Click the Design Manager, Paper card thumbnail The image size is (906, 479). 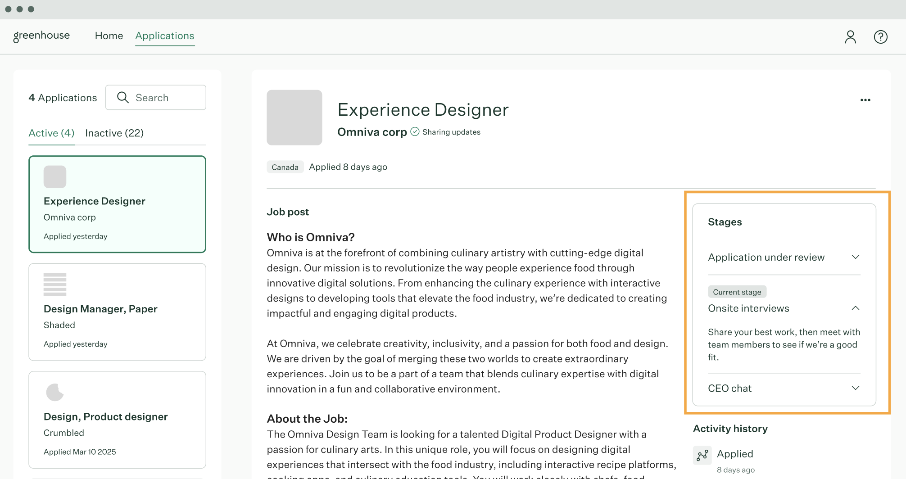54,285
